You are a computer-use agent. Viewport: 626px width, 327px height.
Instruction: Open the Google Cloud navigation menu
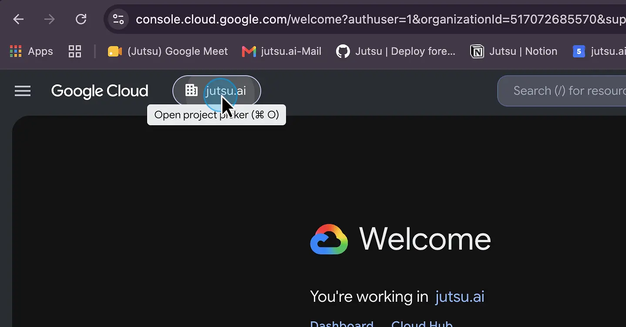tap(23, 91)
